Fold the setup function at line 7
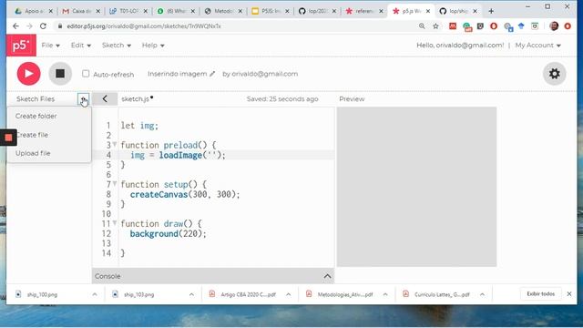 click(x=115, y=184)
